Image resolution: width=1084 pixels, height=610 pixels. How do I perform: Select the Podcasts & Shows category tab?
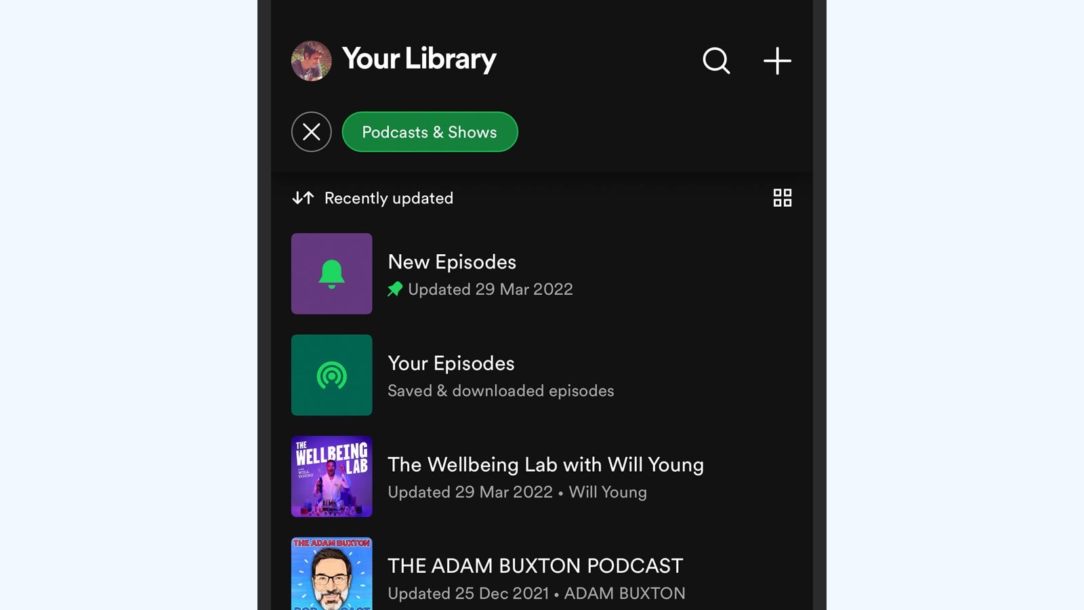coord(430,131)
